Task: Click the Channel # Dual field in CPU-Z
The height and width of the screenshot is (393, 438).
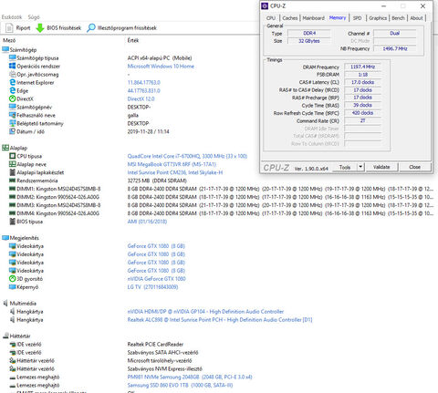Action: tap(395, 33)
